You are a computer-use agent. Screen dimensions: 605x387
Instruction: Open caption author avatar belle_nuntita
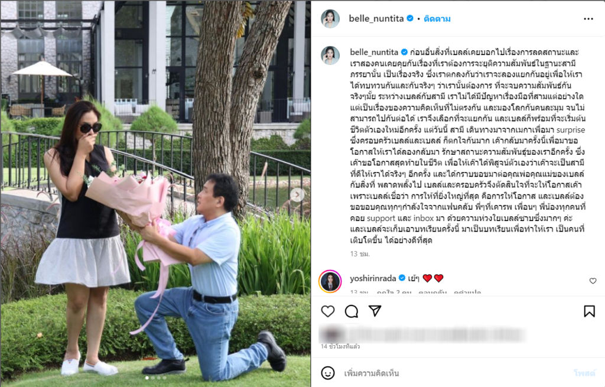[330, 55]
